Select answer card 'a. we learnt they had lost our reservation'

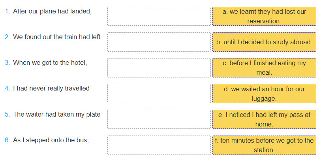pos(264,16)
